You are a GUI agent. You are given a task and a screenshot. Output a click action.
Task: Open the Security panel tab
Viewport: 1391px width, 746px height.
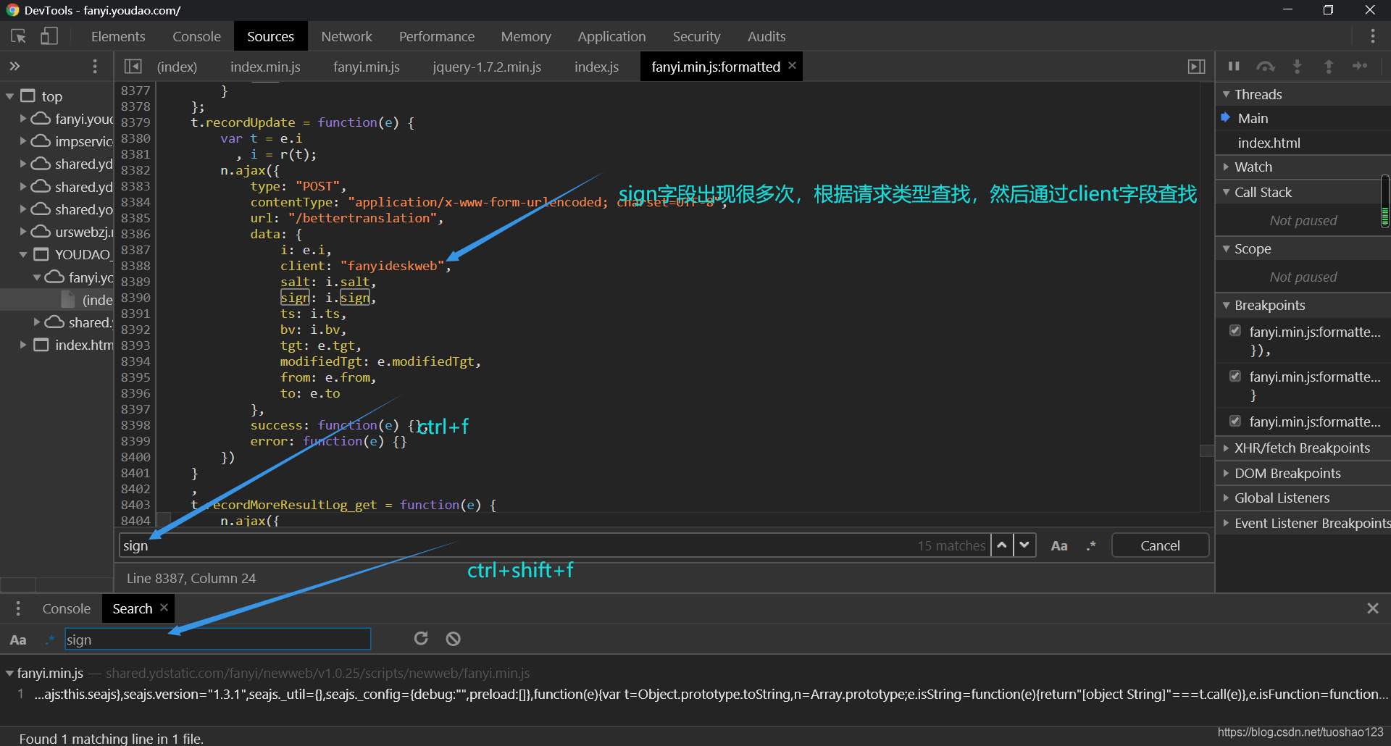pos(696,36)
